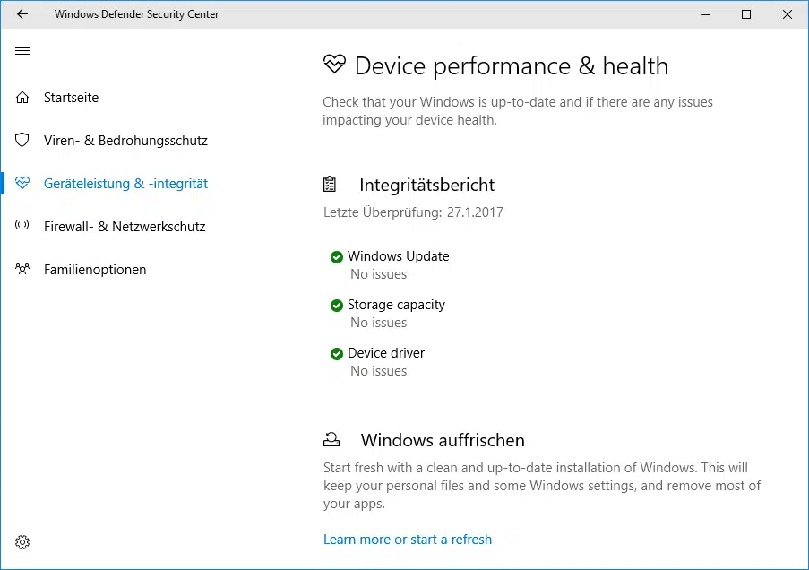
Task: Open Learn more or start a refresh link
Action: (408, 540)
